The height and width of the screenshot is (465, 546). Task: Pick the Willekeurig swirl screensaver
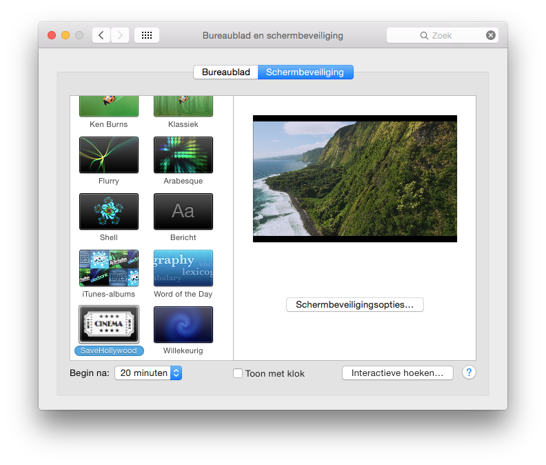183,324
